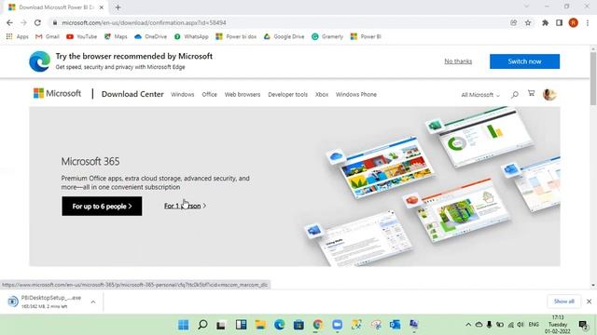Open the Chrome extensions puzzle icon
The width and height of the screenshot is (597, 335).
point(545,22)
